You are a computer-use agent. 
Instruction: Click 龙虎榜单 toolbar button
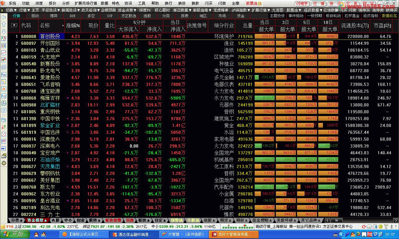(221, 10)
